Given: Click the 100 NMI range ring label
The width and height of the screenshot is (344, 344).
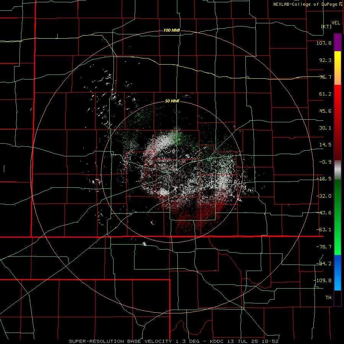Looking at the screenshot, I should click(x=172, y=30).
